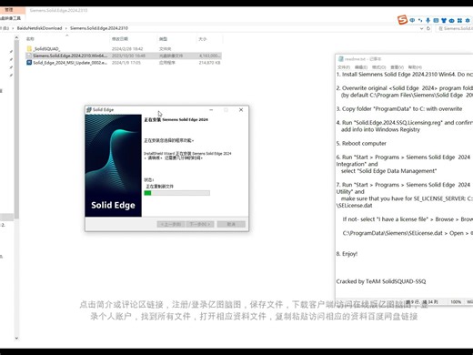
Task: Open the 文件(F) menu in Notepad
Action: pos(344,67)
